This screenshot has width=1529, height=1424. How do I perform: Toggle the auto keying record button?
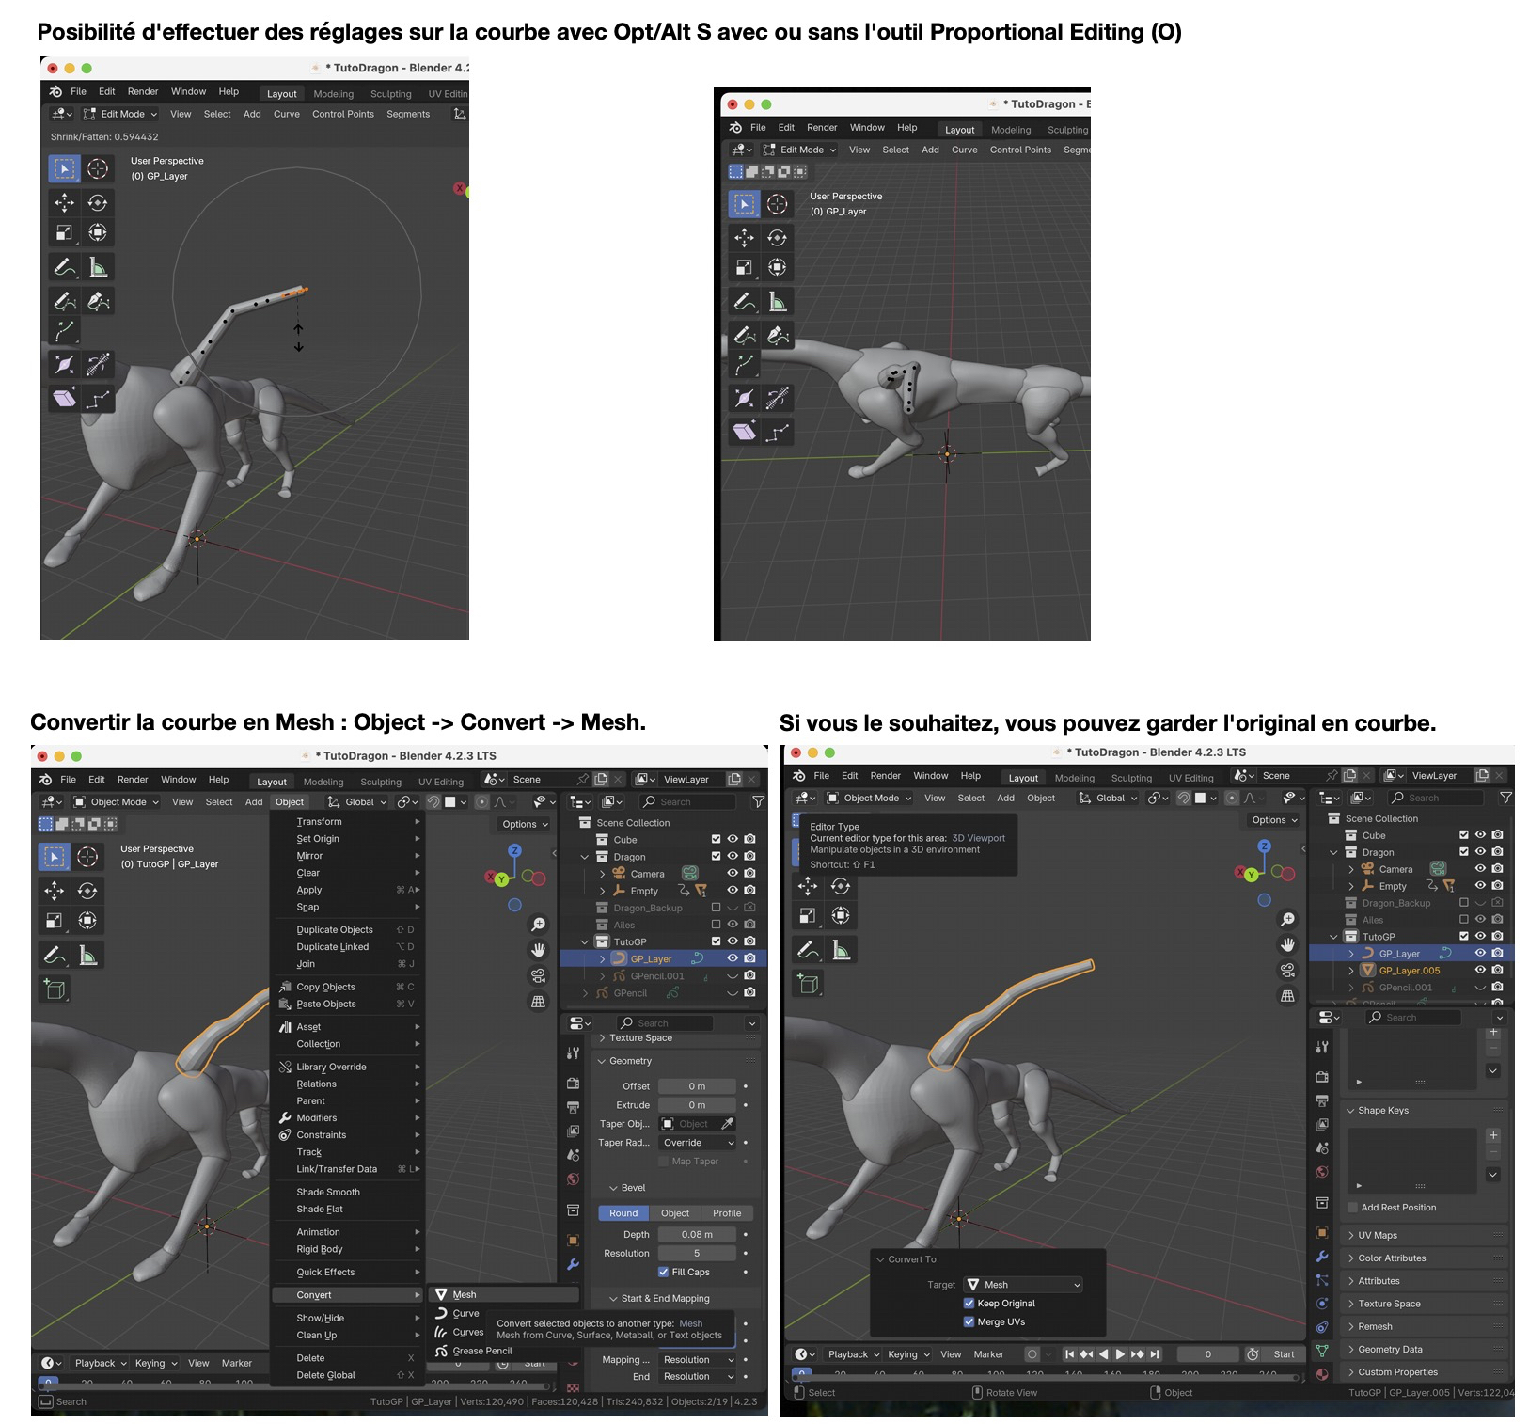[1032, 1354]
